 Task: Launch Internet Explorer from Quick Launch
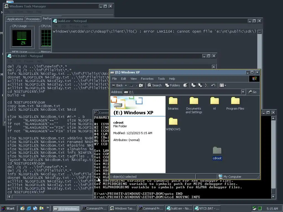[x=29, y=208]
